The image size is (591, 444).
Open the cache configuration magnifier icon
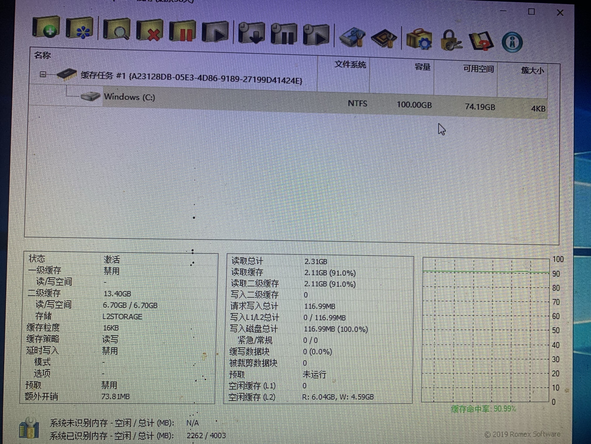pos(117,30)
